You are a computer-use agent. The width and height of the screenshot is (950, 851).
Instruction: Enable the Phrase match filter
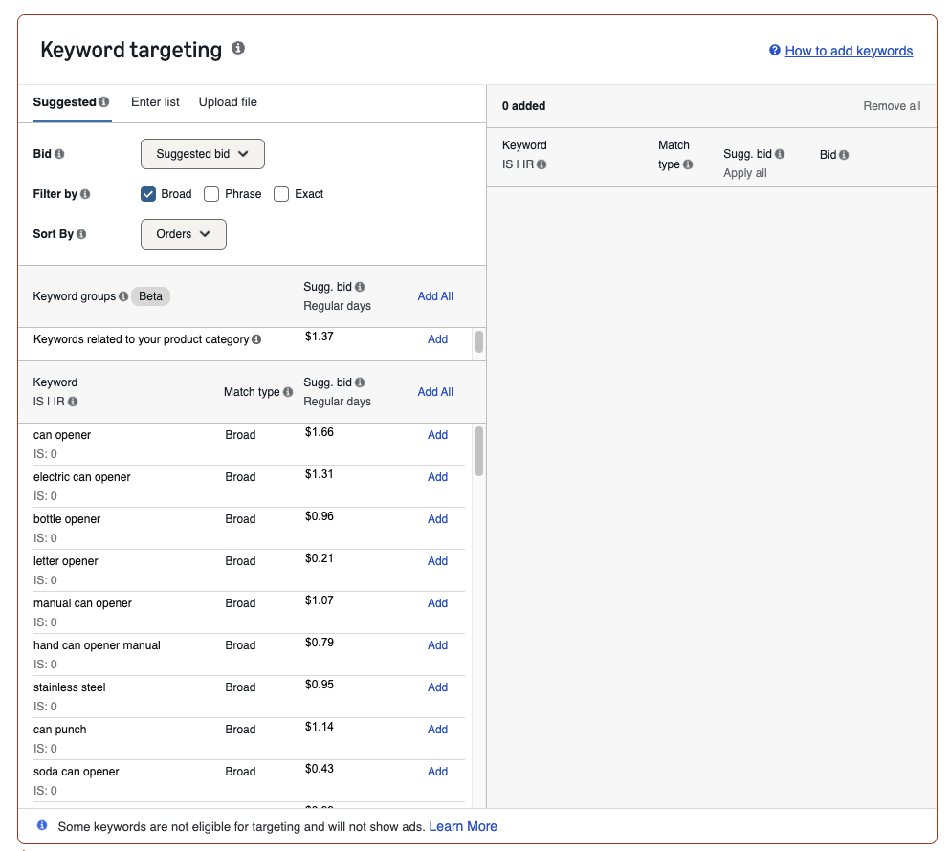(x=212, y=194)
